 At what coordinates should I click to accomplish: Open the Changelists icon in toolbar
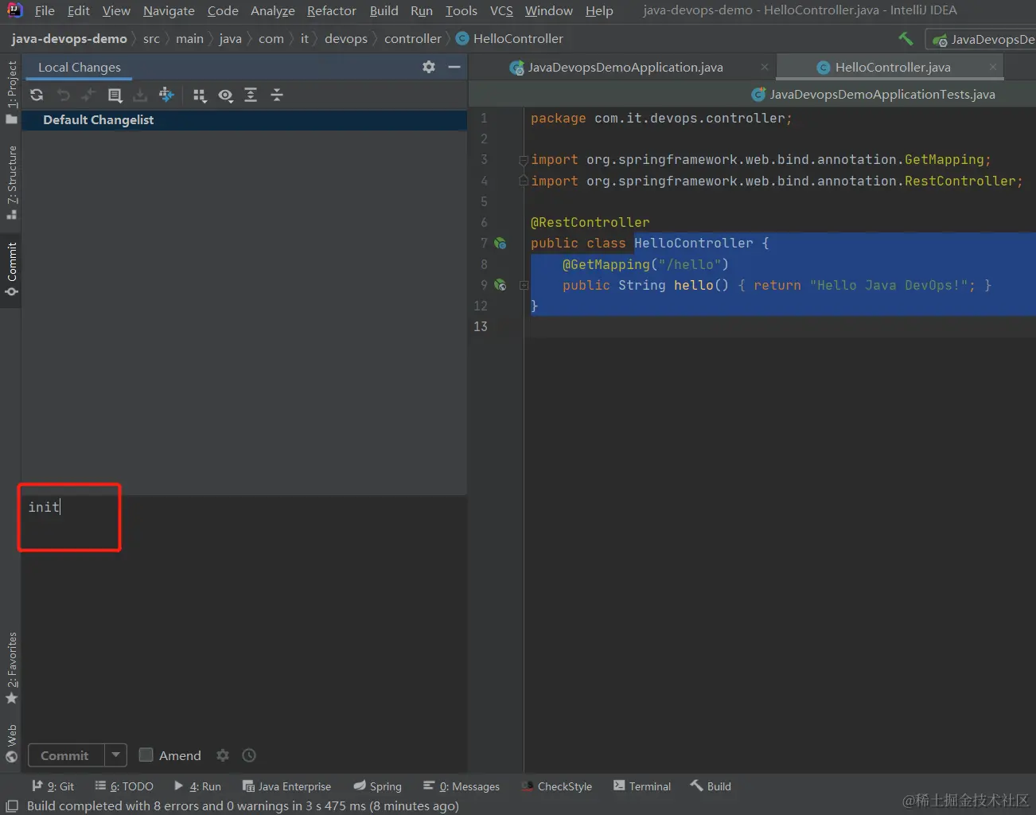[x=115, y=96]
